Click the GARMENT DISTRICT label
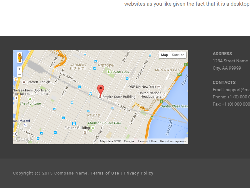The height and width of the screenshot is (188, 250). [x=78, y=66]
